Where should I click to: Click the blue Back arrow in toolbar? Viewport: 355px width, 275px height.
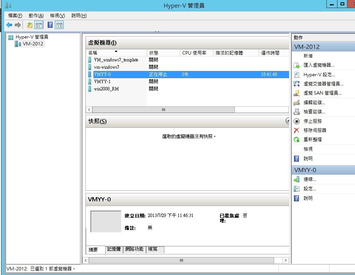click(x=9, y=25)
